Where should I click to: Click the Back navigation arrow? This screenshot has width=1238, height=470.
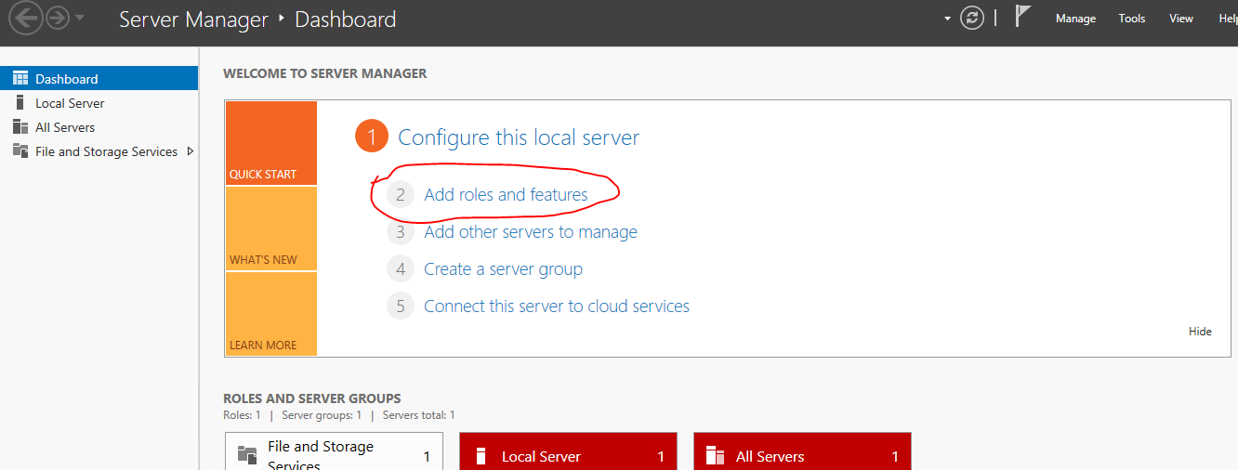[28, 18]
